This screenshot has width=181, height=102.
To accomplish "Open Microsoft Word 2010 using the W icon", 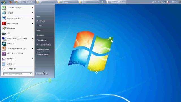I will (4, 18).
